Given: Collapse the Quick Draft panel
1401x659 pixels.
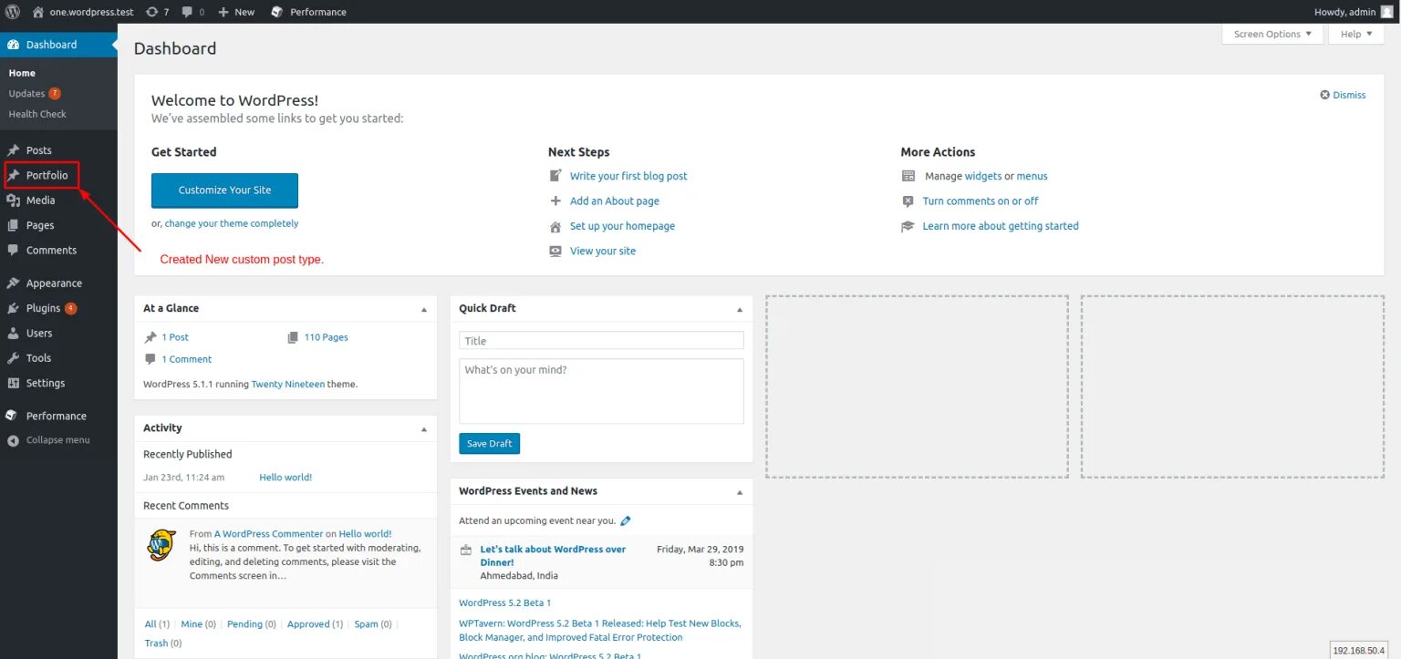Looking at the screenshot, I should [x=739, y=309].
